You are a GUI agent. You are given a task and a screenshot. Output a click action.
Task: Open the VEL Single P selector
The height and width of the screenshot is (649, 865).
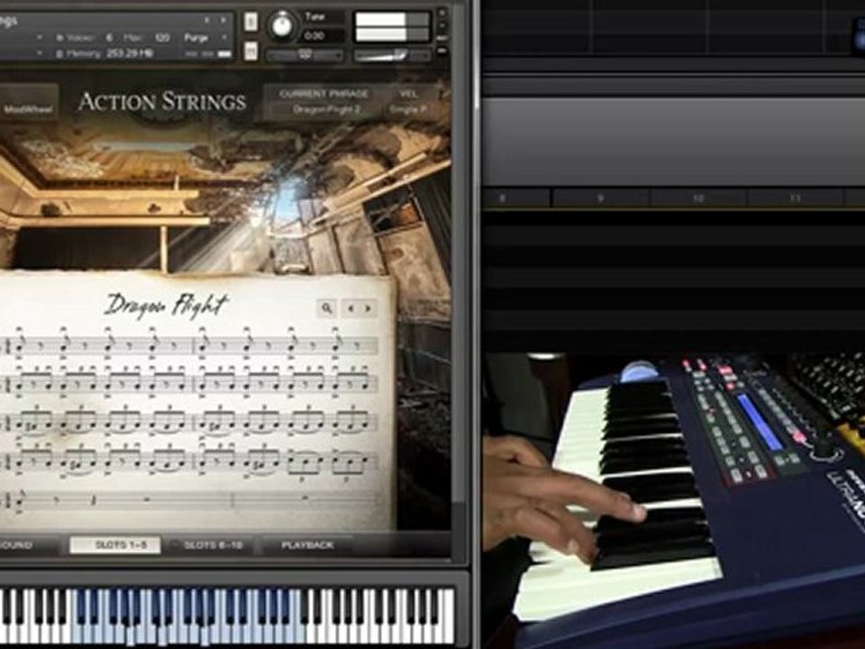pos(408,109)
